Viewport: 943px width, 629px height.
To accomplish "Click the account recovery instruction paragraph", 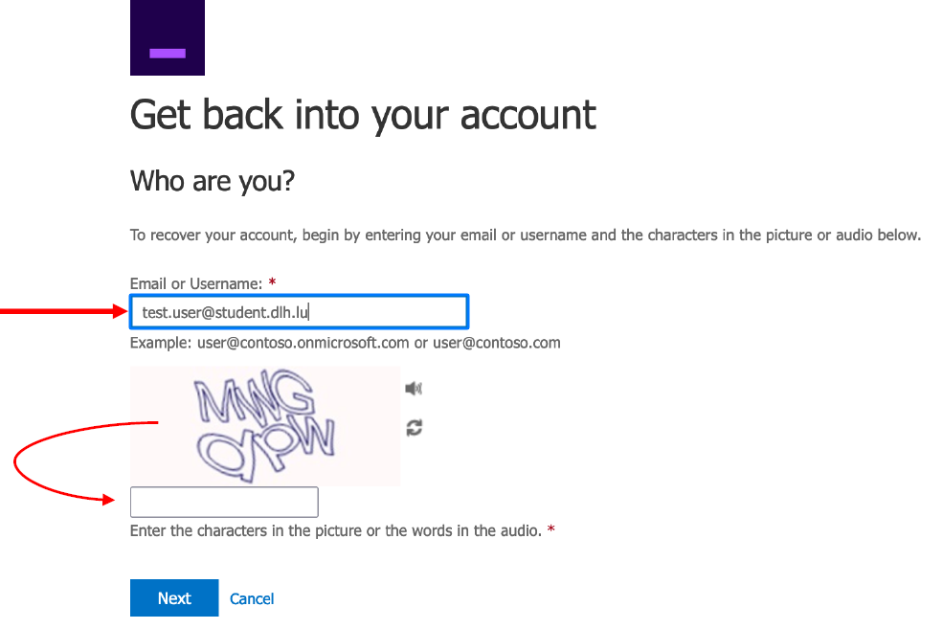I will coord(525,235).
